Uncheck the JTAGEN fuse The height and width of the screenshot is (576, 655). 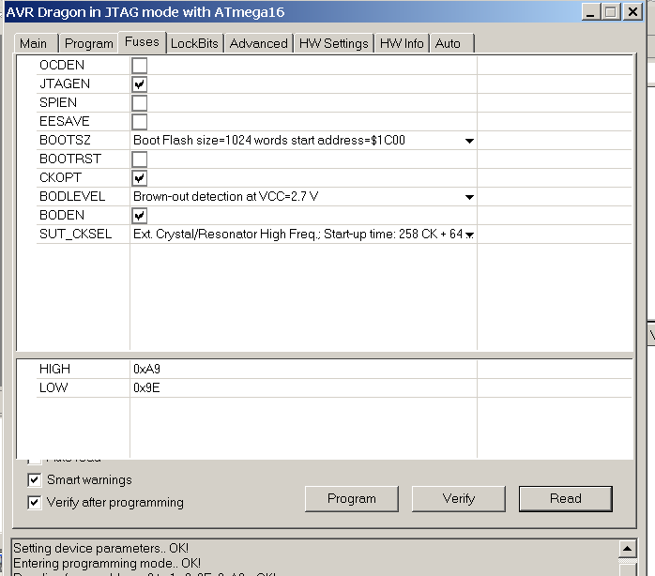[x=140, y=84]
